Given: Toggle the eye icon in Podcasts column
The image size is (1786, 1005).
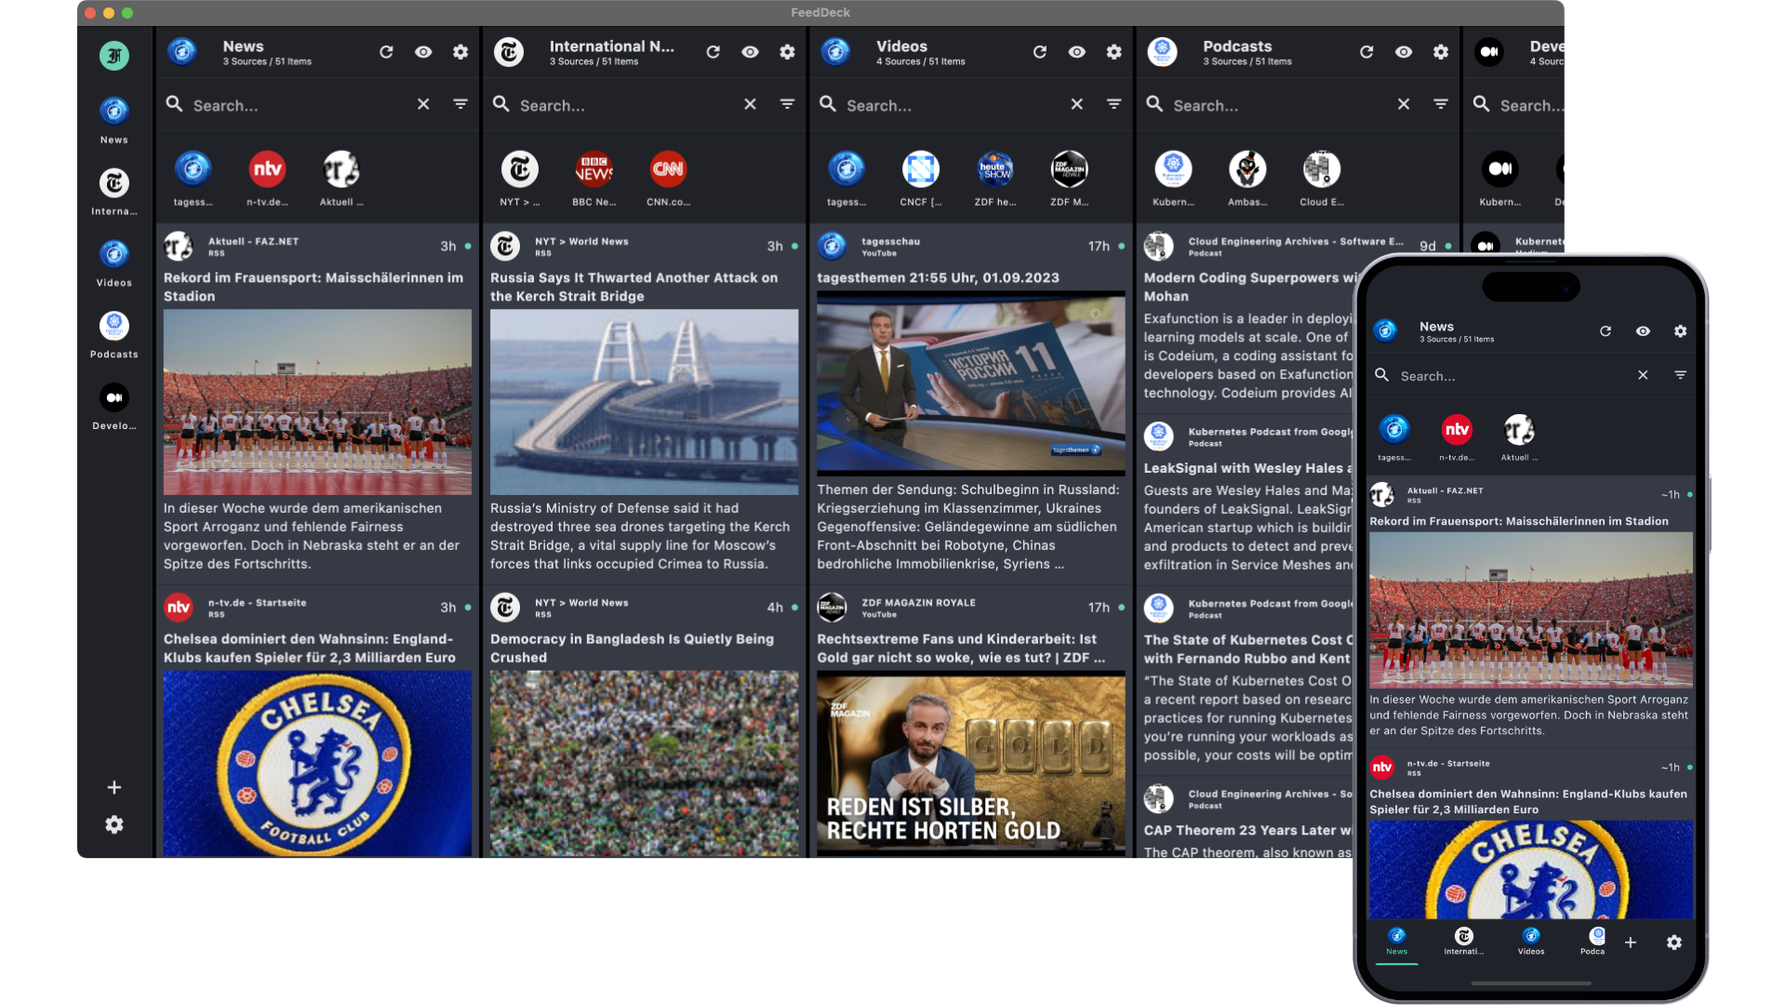Looking at the screenshot, I should pyautogui.click(x=1403, y=52).
